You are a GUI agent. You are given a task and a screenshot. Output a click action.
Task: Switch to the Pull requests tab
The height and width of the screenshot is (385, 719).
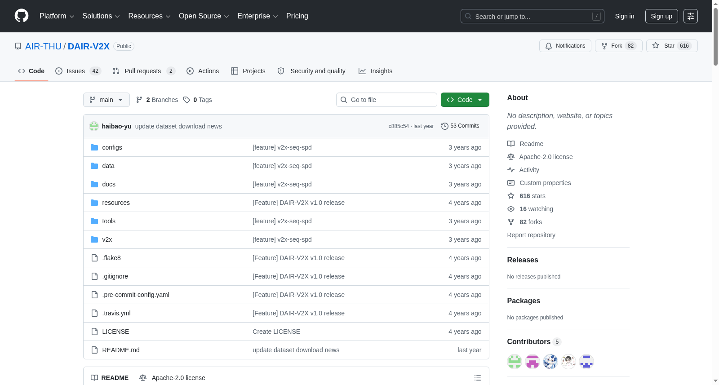click(x=144, y=71)
